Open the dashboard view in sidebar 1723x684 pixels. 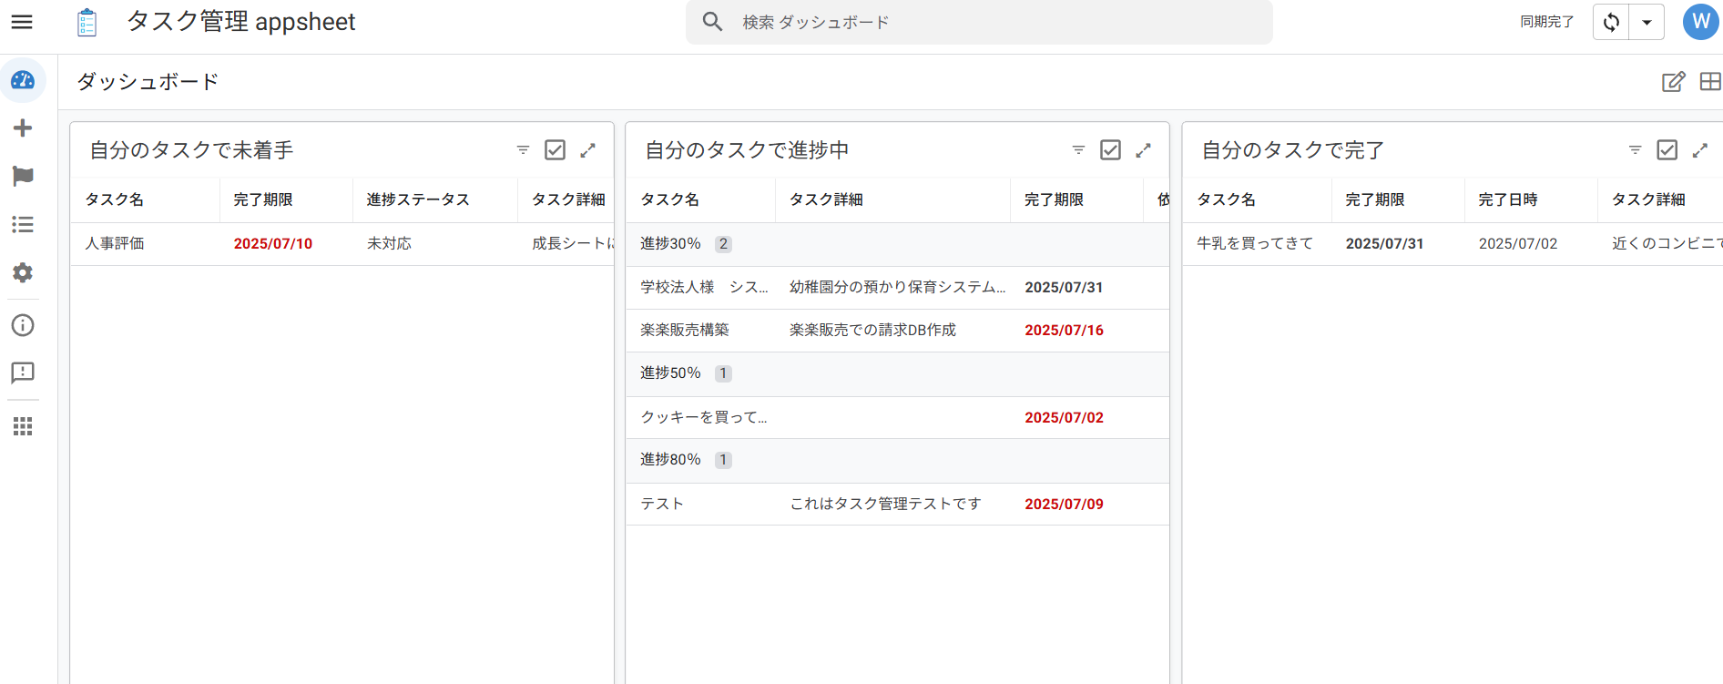point(23,81)
